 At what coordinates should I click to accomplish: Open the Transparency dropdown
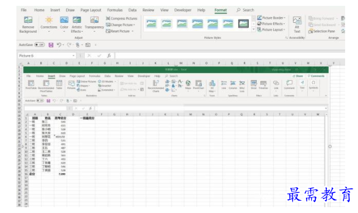(x=94, y=25)
